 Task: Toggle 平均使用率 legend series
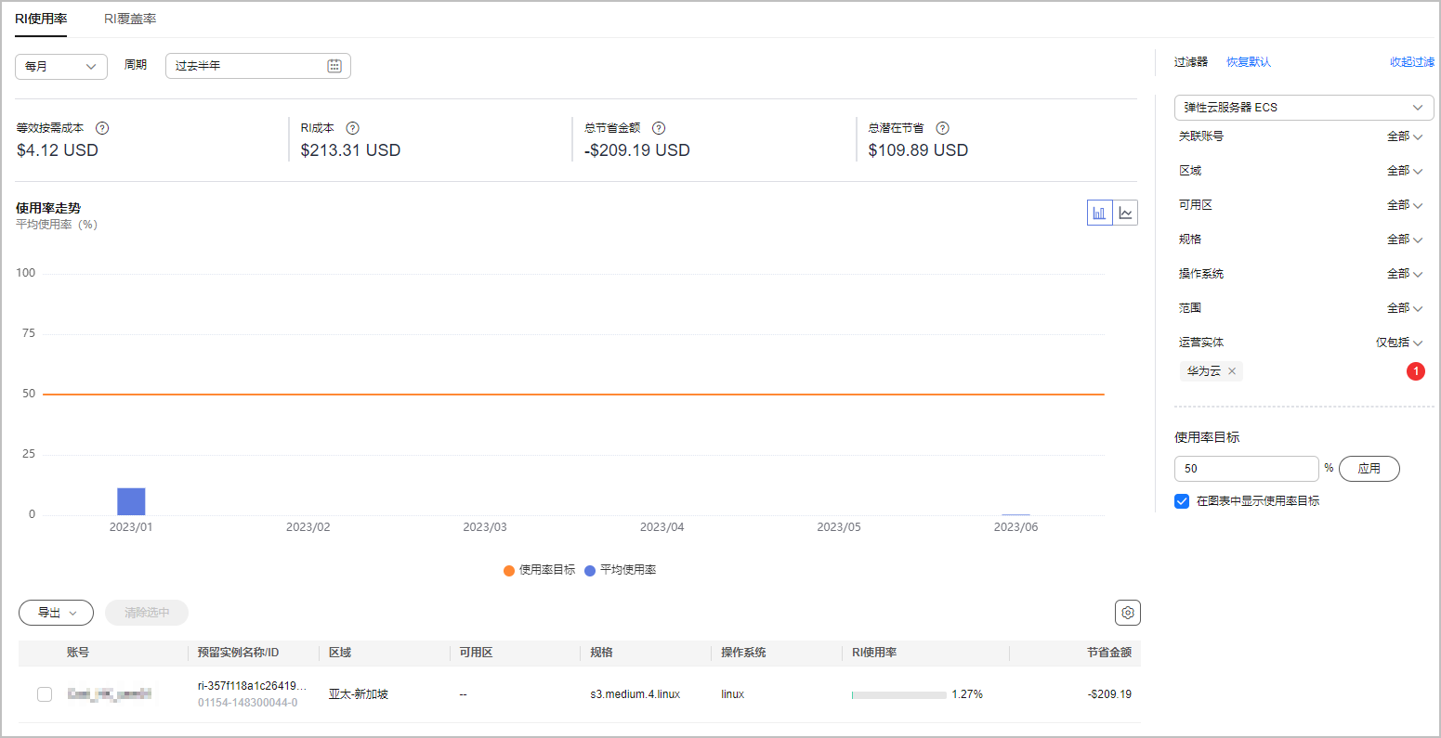[x=620, y=570]
